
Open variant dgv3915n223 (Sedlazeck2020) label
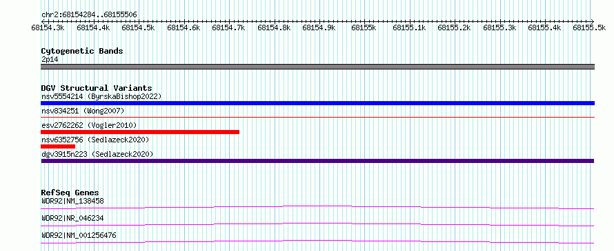pos(97,154)
